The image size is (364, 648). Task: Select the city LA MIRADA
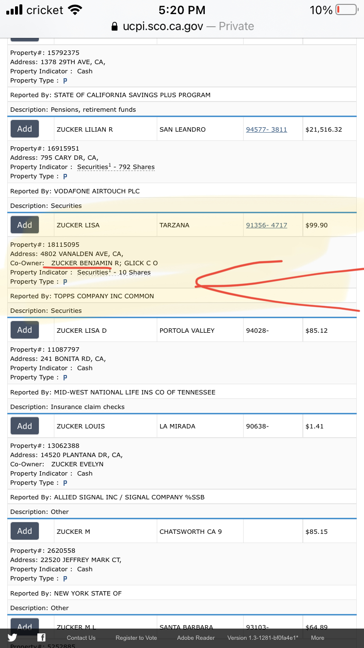click(x=178, y=426)
